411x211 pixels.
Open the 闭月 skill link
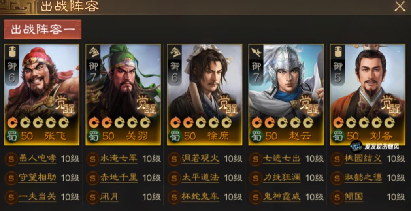[x=109, y=197]
